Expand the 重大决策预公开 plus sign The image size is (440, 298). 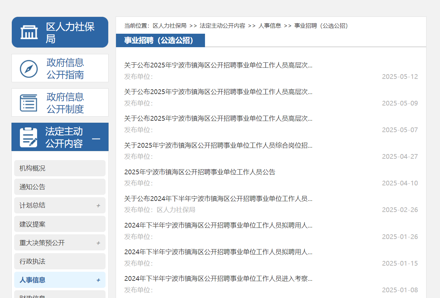(98, 243)
